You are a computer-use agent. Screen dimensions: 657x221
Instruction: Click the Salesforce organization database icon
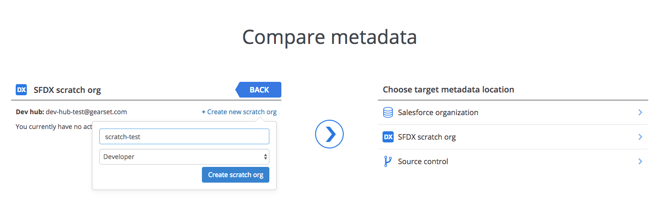(x=388, y=112)
